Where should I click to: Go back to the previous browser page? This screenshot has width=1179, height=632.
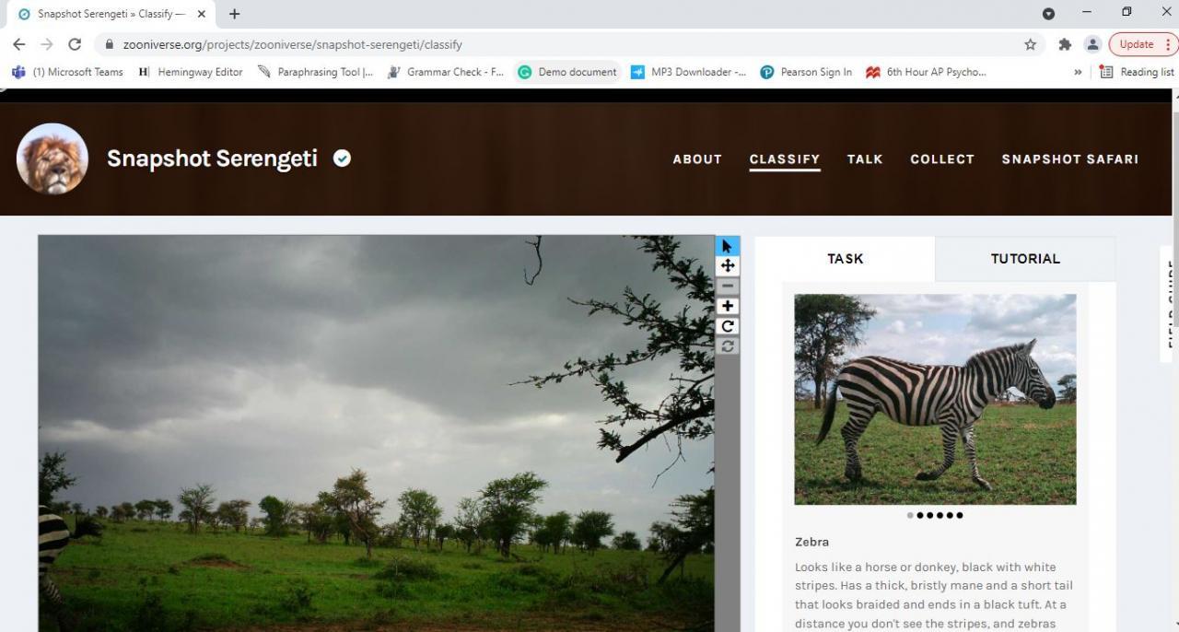coord(19,44)
